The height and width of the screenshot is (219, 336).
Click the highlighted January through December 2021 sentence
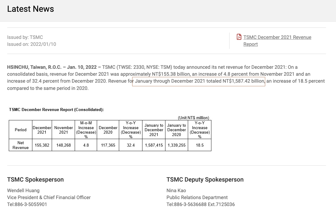[198, 81]
